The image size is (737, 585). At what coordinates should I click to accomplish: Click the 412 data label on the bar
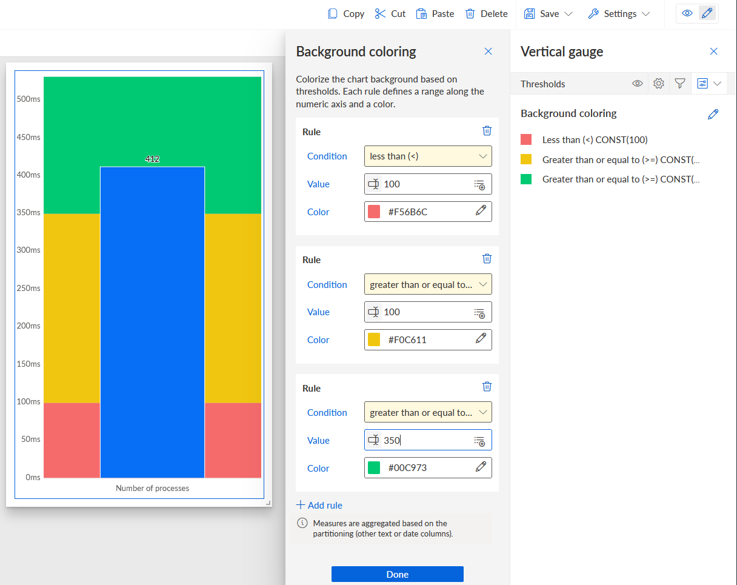pos(152,159)
